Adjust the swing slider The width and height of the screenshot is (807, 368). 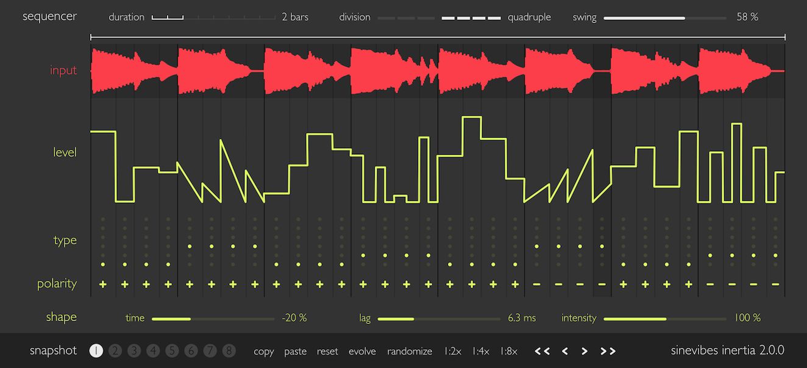coord(665,18)
